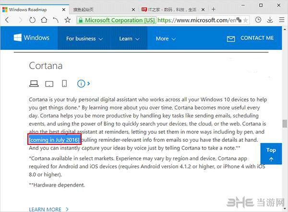Image resolution: width=288 pixels, height=212 pixels.
Task: Click the info circle icon under Cortana
Action: (81, 84)
